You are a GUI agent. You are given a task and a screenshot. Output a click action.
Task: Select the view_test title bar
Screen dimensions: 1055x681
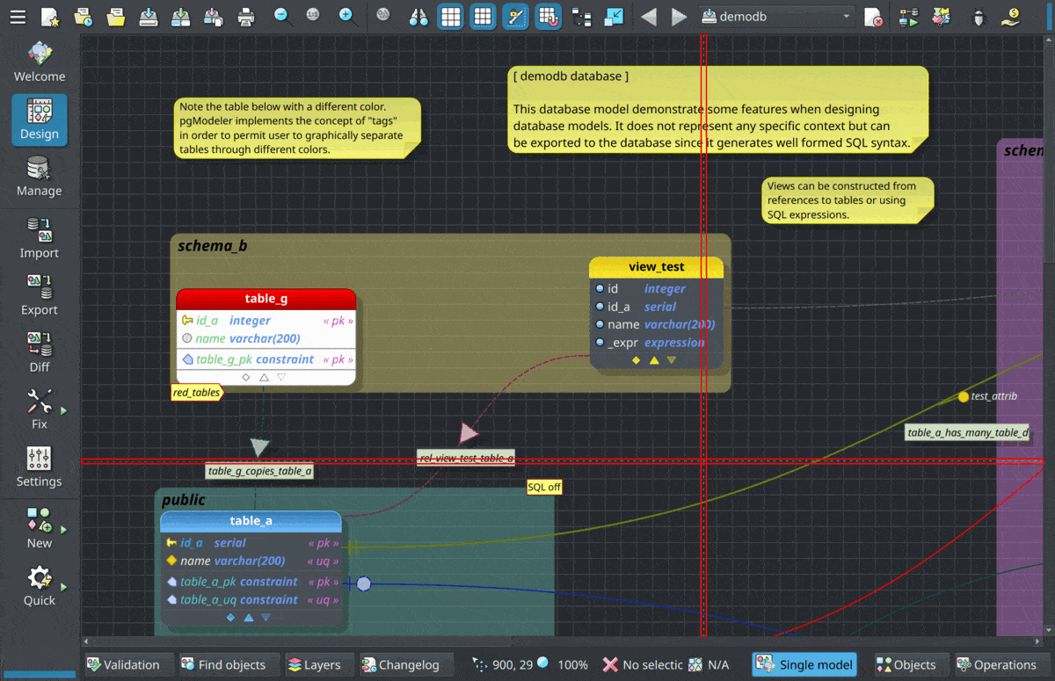tap(656, 266)
